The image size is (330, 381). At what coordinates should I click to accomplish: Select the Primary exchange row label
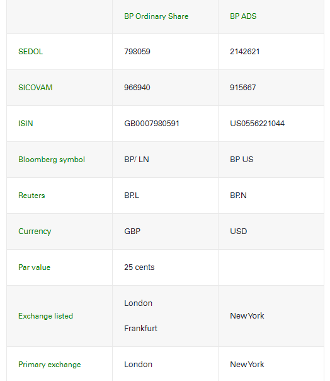coord(50,365)
